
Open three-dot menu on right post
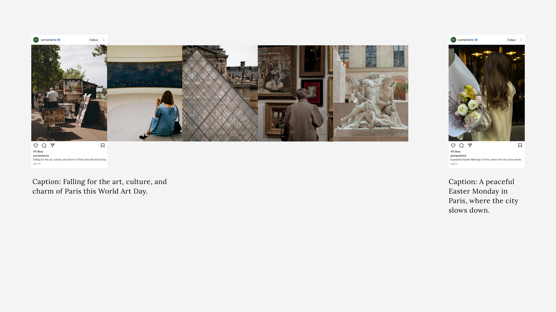[x=521, y=40]
